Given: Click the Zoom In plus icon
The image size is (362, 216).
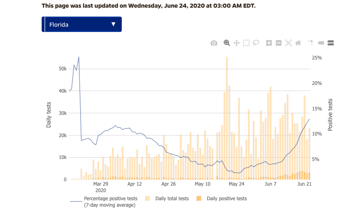Looking at the screenshot, I should click(x=269, y=43).
